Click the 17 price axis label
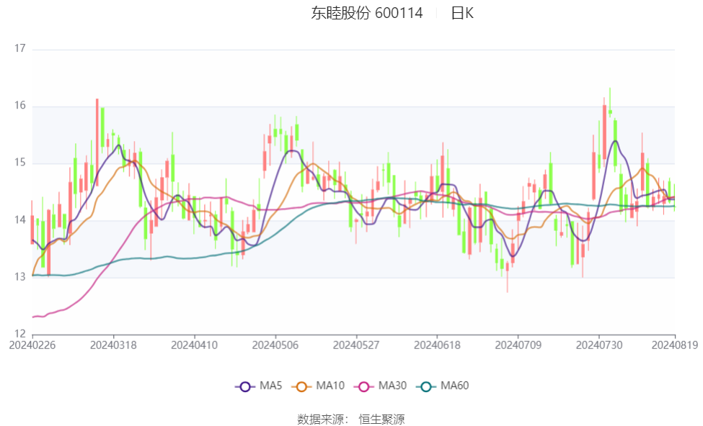 19,48
